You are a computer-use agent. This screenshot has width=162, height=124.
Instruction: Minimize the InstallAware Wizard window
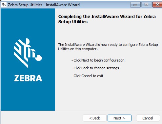pos(135,5)
